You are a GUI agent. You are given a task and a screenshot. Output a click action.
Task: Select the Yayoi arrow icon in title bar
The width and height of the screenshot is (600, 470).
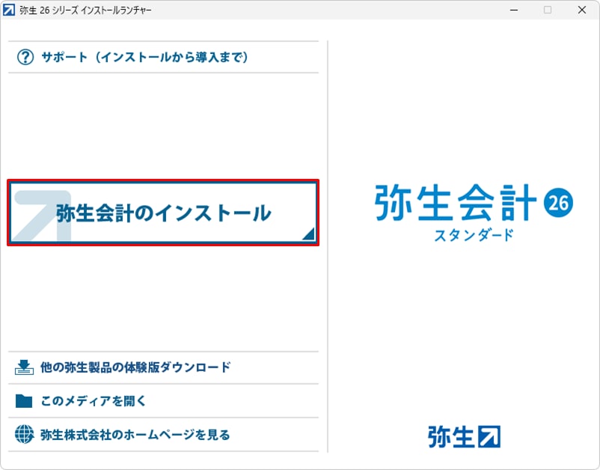(x=11, y=10)
